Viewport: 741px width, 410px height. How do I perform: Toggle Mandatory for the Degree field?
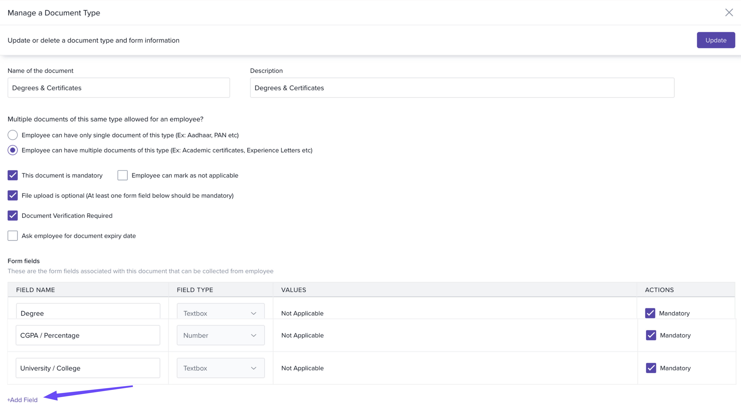(x=650, y=313)
